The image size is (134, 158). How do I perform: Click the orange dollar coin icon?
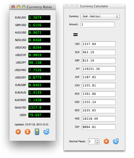(x=28, y=132)
